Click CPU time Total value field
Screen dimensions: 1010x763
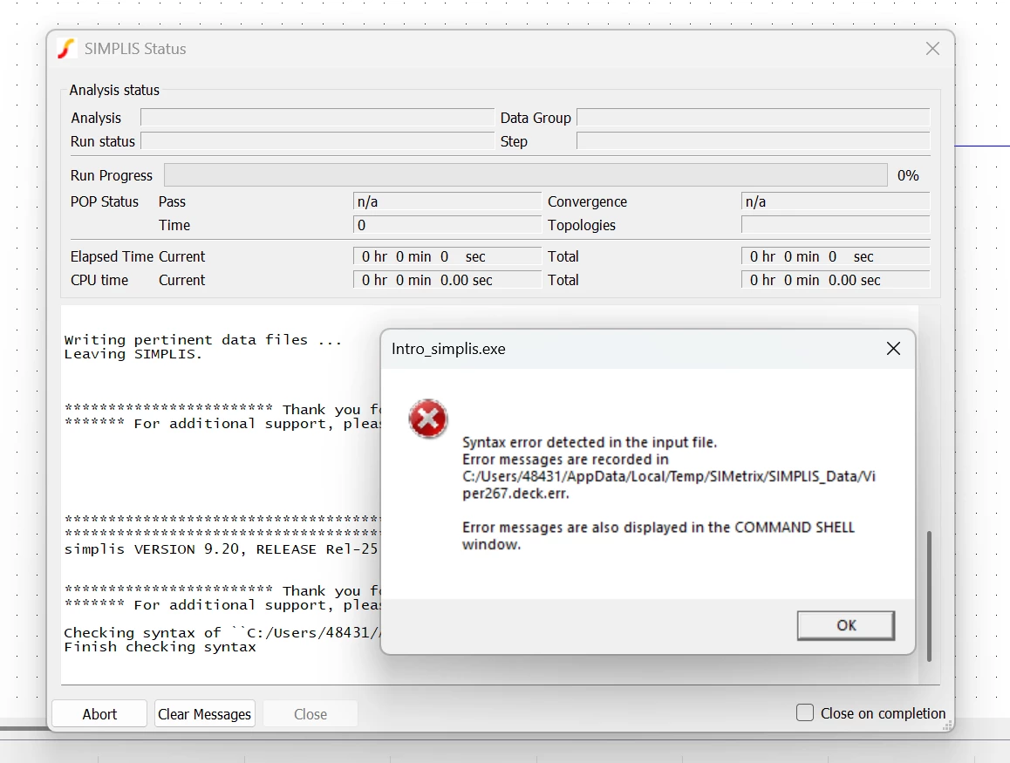coord(836,280)
